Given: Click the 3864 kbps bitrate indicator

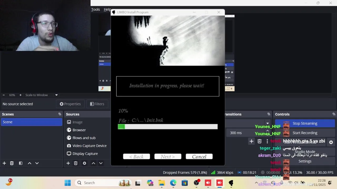Looking at the screenshot, I should click(222, 172).
